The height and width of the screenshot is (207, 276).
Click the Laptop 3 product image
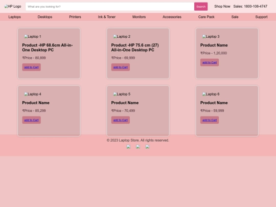[211, 37]
